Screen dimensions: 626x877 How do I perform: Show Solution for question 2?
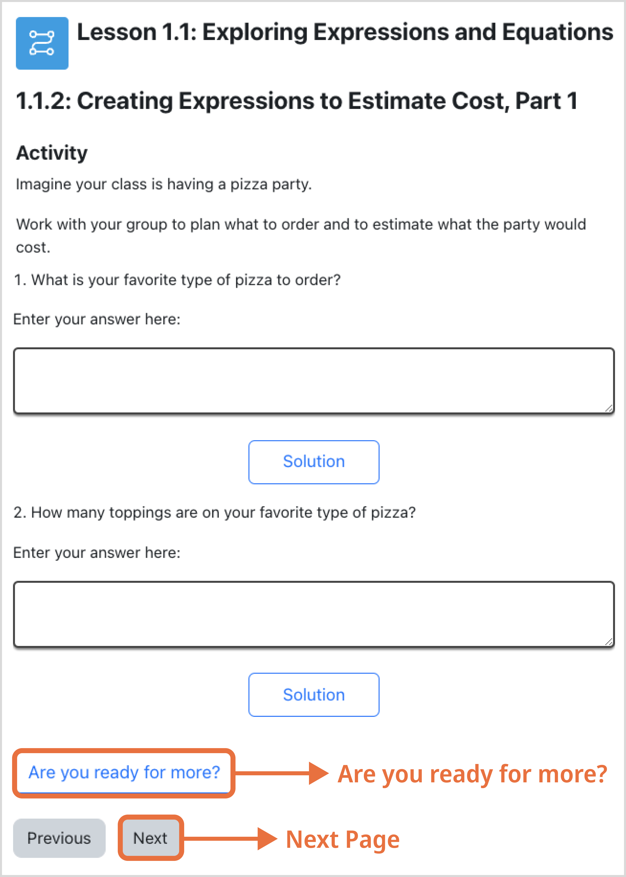314,695
